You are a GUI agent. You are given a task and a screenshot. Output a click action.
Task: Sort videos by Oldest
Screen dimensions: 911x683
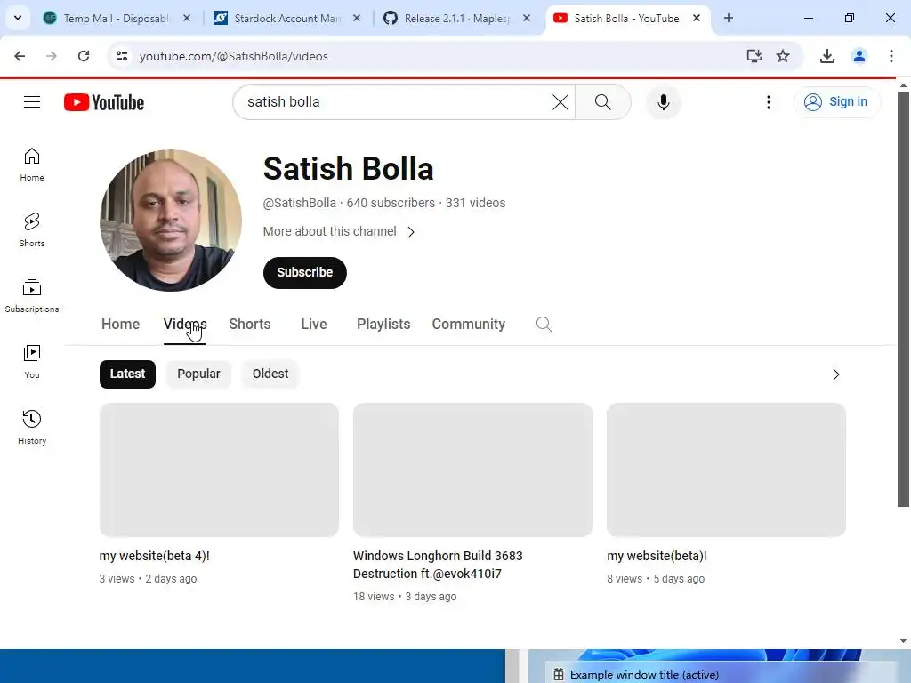point(270,374)
